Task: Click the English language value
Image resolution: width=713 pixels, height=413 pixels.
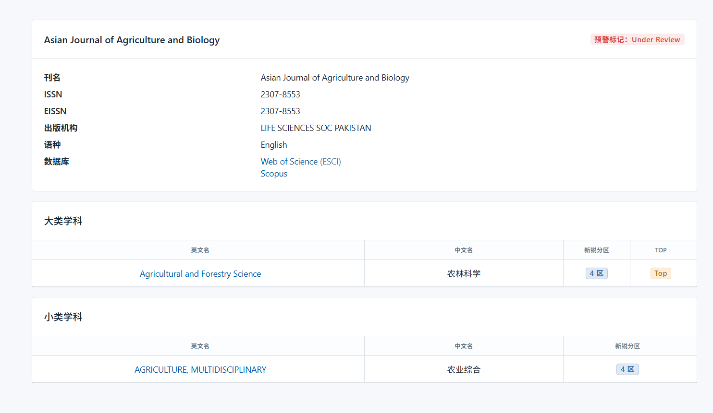Action: click(x=274, y=145)
